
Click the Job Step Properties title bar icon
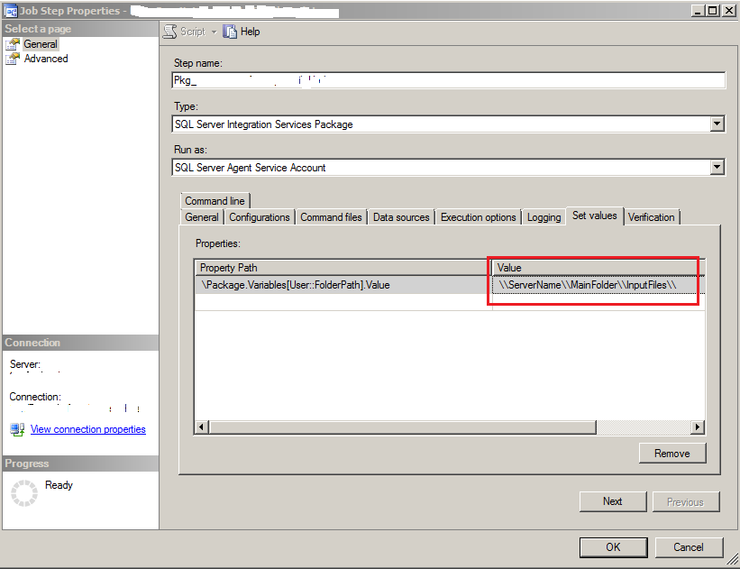click(x=9, y=10)
